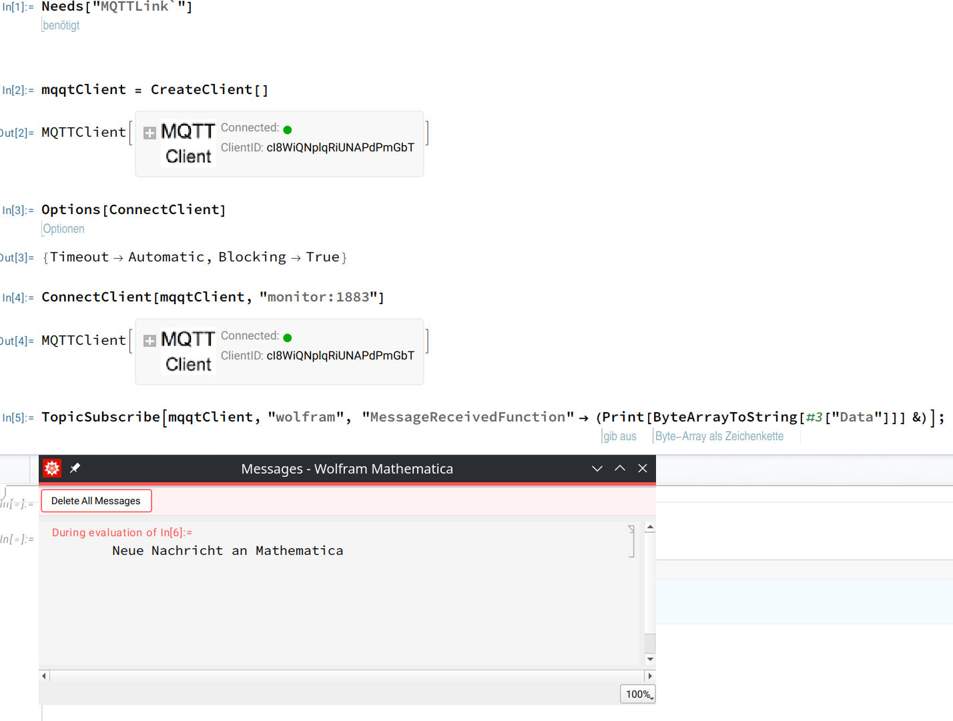The width and height of the screenshot is (953, 721).
Task: Click the scroll up arrow in Messages window
Action: tap(650, 528)
